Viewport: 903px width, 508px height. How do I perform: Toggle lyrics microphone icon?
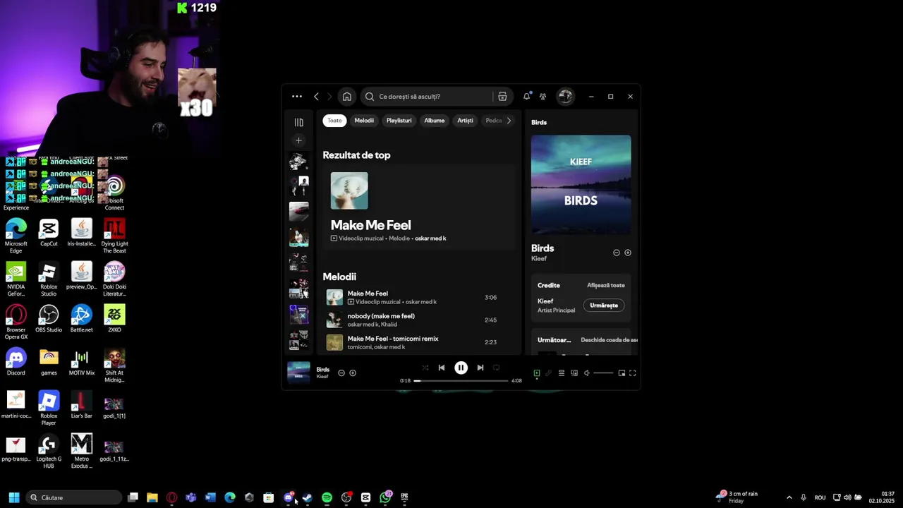tap(549, 373)
